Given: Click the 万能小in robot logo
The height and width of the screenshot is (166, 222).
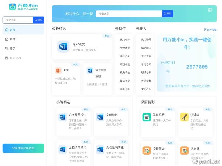Looking at the screenshot, I should tap(12, 7).
